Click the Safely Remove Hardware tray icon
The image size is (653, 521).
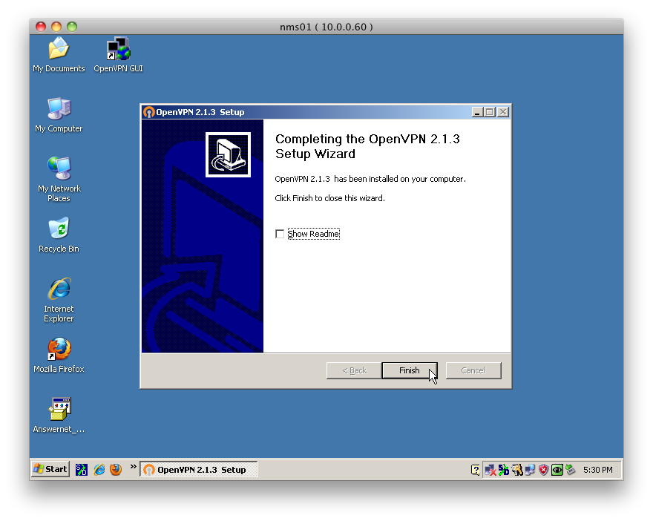(571, 471)
